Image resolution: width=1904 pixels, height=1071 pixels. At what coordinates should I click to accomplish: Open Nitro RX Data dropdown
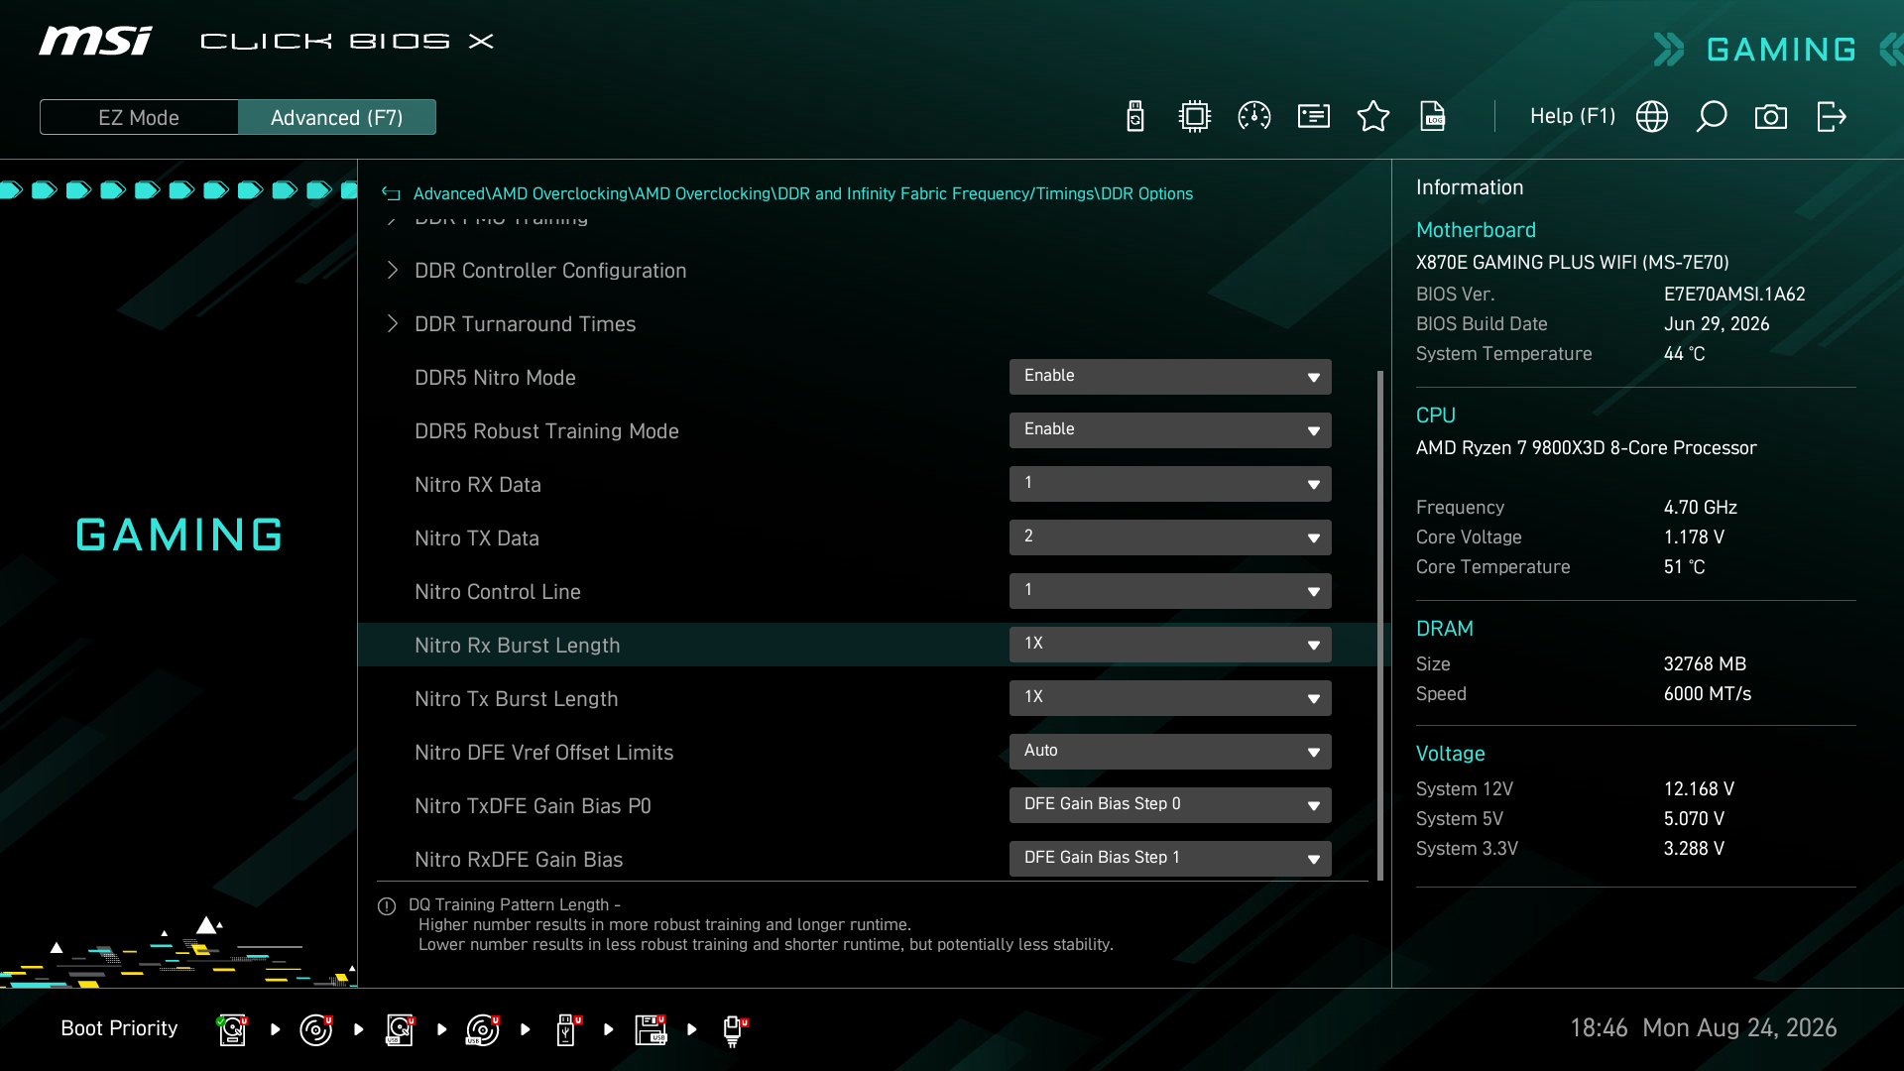1170,484
